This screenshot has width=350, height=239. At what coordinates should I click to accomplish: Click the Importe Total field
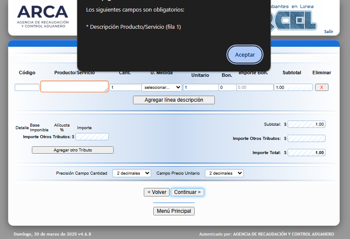306,152
